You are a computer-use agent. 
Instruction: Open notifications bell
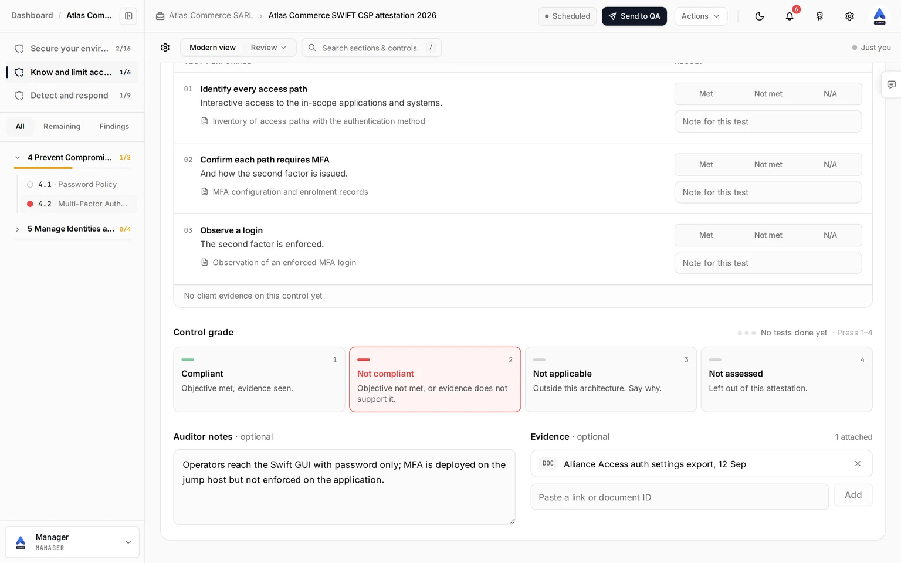pyautogui.click(x=790, y=16)
